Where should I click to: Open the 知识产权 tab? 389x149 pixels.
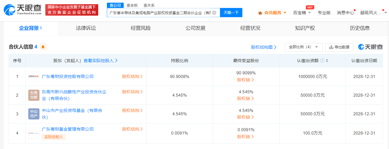(x=305, y=28)
